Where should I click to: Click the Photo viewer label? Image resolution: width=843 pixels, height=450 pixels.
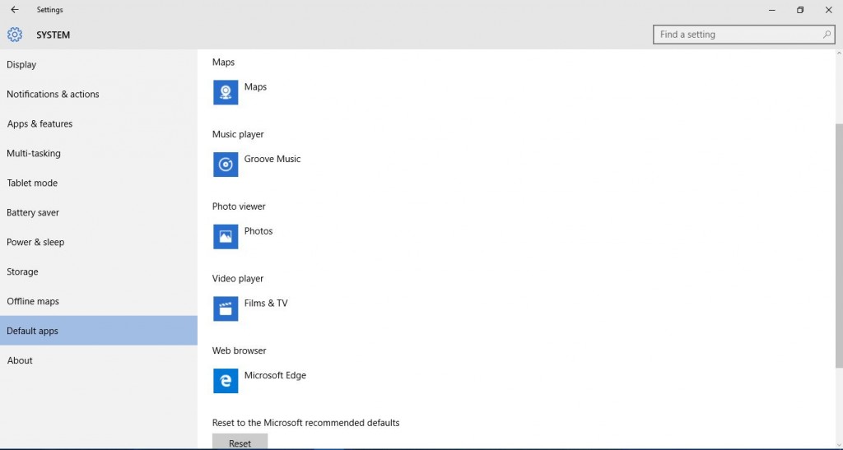point(239,206)
